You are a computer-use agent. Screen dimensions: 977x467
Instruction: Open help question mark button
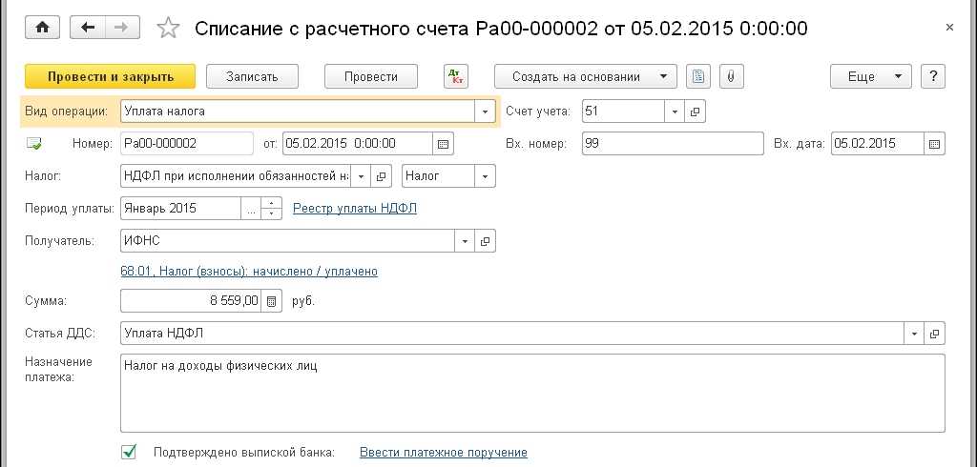933,76
